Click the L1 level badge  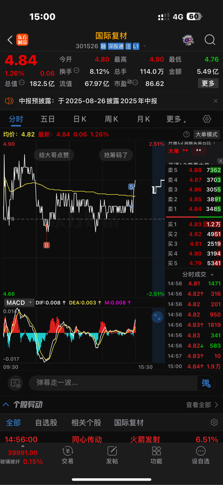pos(136,46)
